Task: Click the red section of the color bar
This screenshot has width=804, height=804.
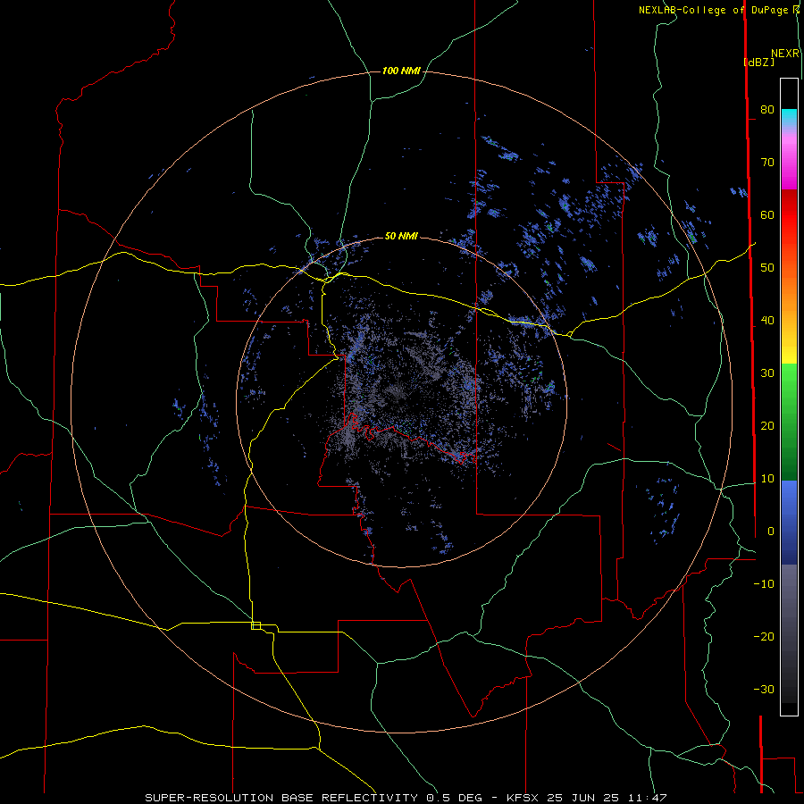Action: 789,215
